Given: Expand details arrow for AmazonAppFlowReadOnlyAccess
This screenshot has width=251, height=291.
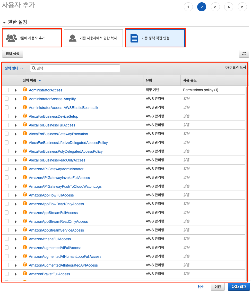Looking at the screenshot, I should point(16,204).
